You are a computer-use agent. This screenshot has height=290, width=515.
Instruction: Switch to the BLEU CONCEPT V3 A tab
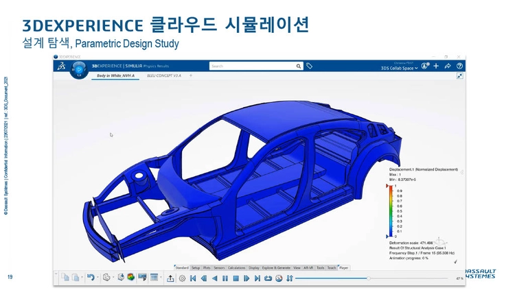pos(164,76)
